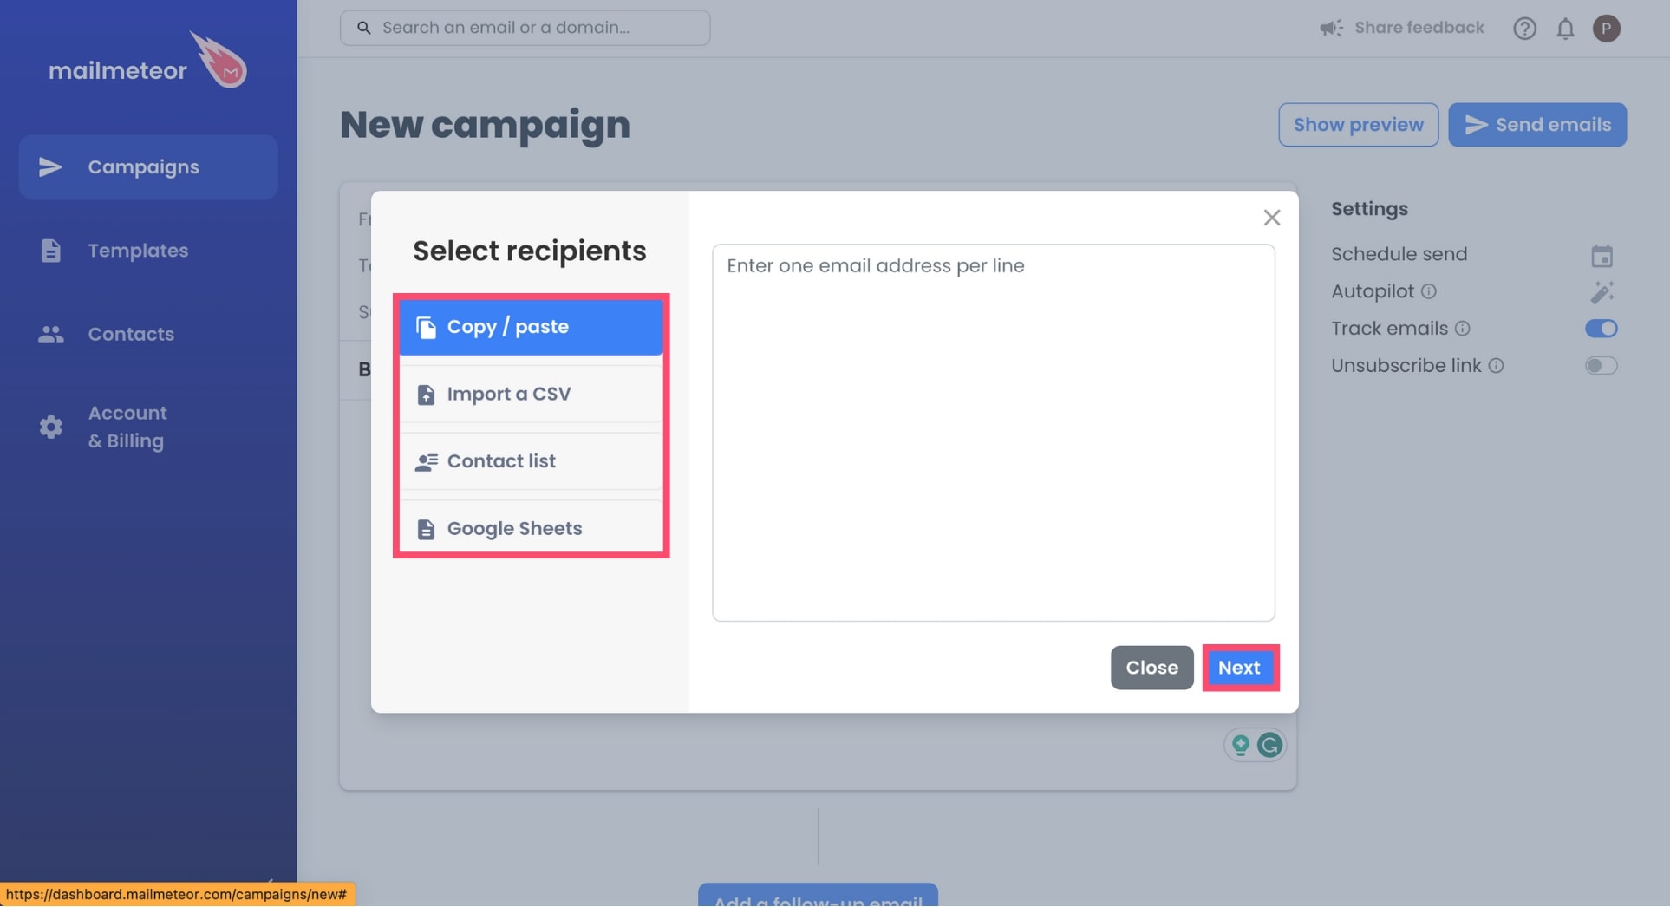
Task: Choose the Contact list option
Action: pyautogui.click(x=531, y=461)
